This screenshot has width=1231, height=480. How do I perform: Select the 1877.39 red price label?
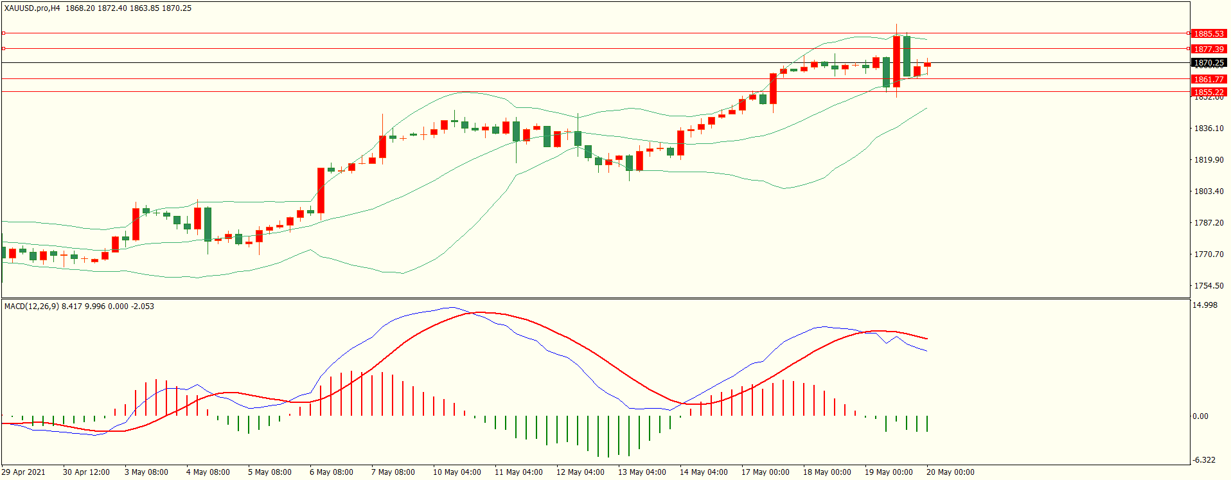tap(1209, 49)
